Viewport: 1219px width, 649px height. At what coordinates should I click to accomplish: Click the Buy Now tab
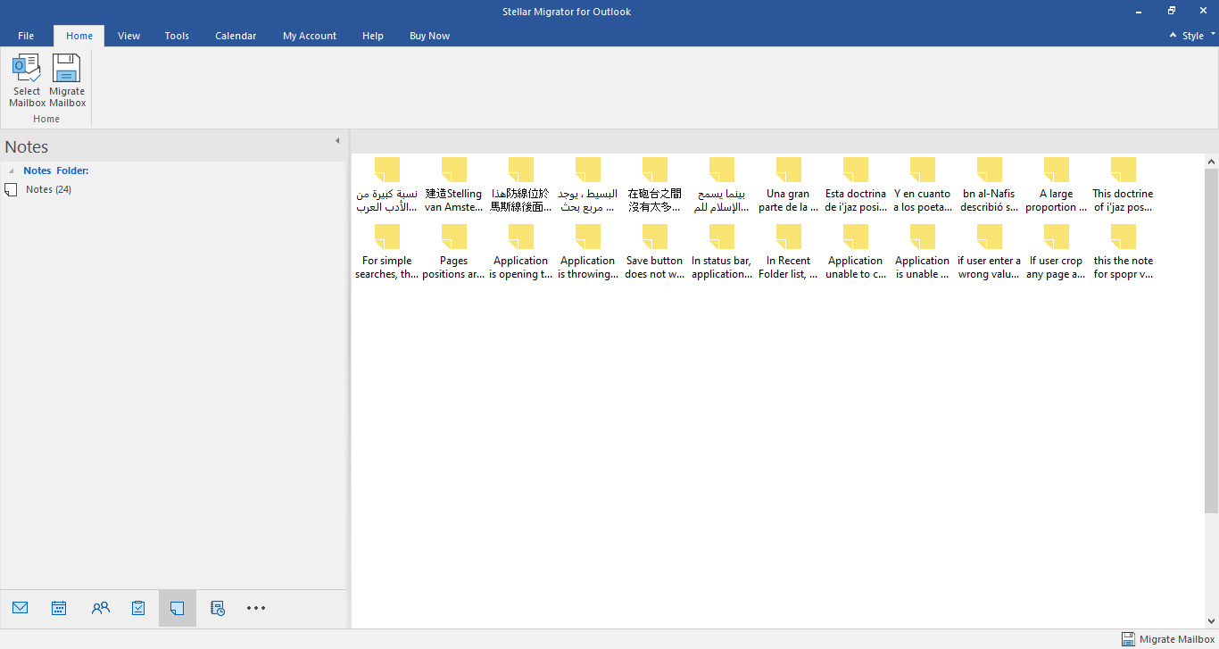pos(429,36)
